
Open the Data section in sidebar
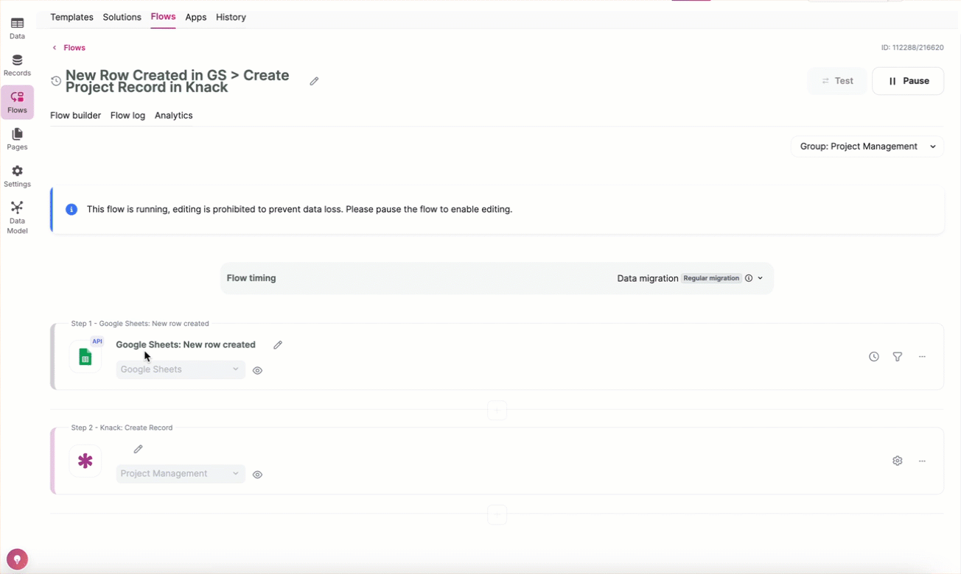[17, 29]
